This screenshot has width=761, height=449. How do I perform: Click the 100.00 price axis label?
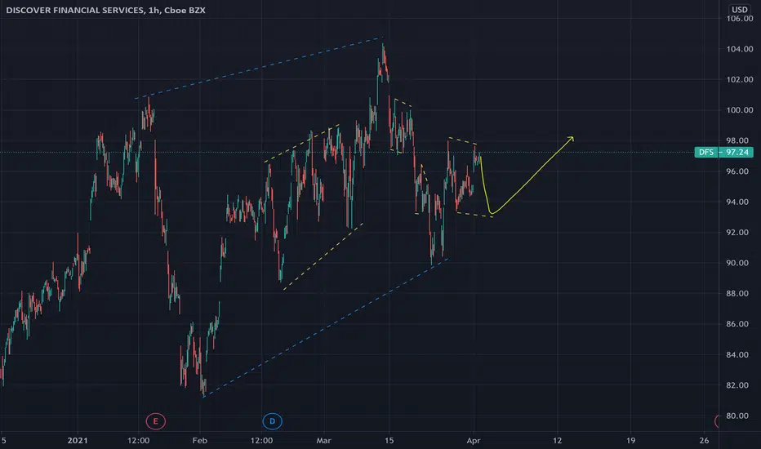[x=740, y=110]
